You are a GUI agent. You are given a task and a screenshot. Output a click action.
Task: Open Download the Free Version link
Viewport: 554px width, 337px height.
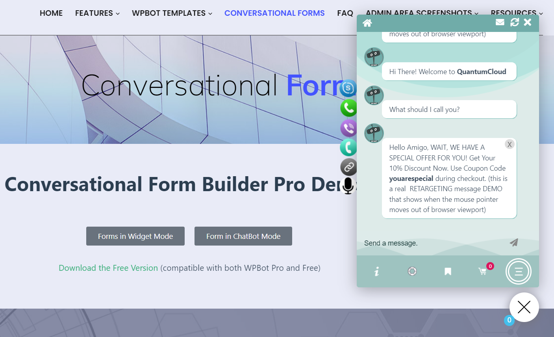(108, 268)
